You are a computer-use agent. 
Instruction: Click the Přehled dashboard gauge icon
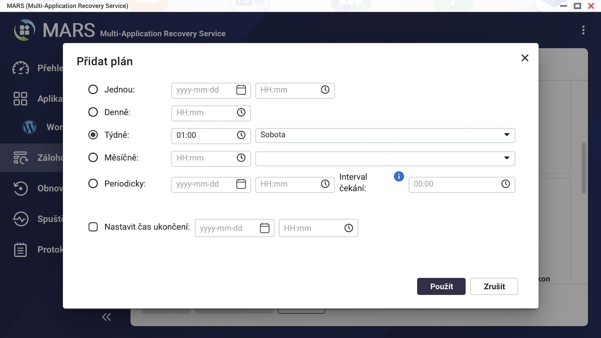[21, 68]
